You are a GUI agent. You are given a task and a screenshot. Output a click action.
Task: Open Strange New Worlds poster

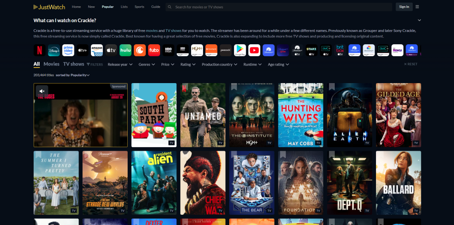click(x=105, y=183)
